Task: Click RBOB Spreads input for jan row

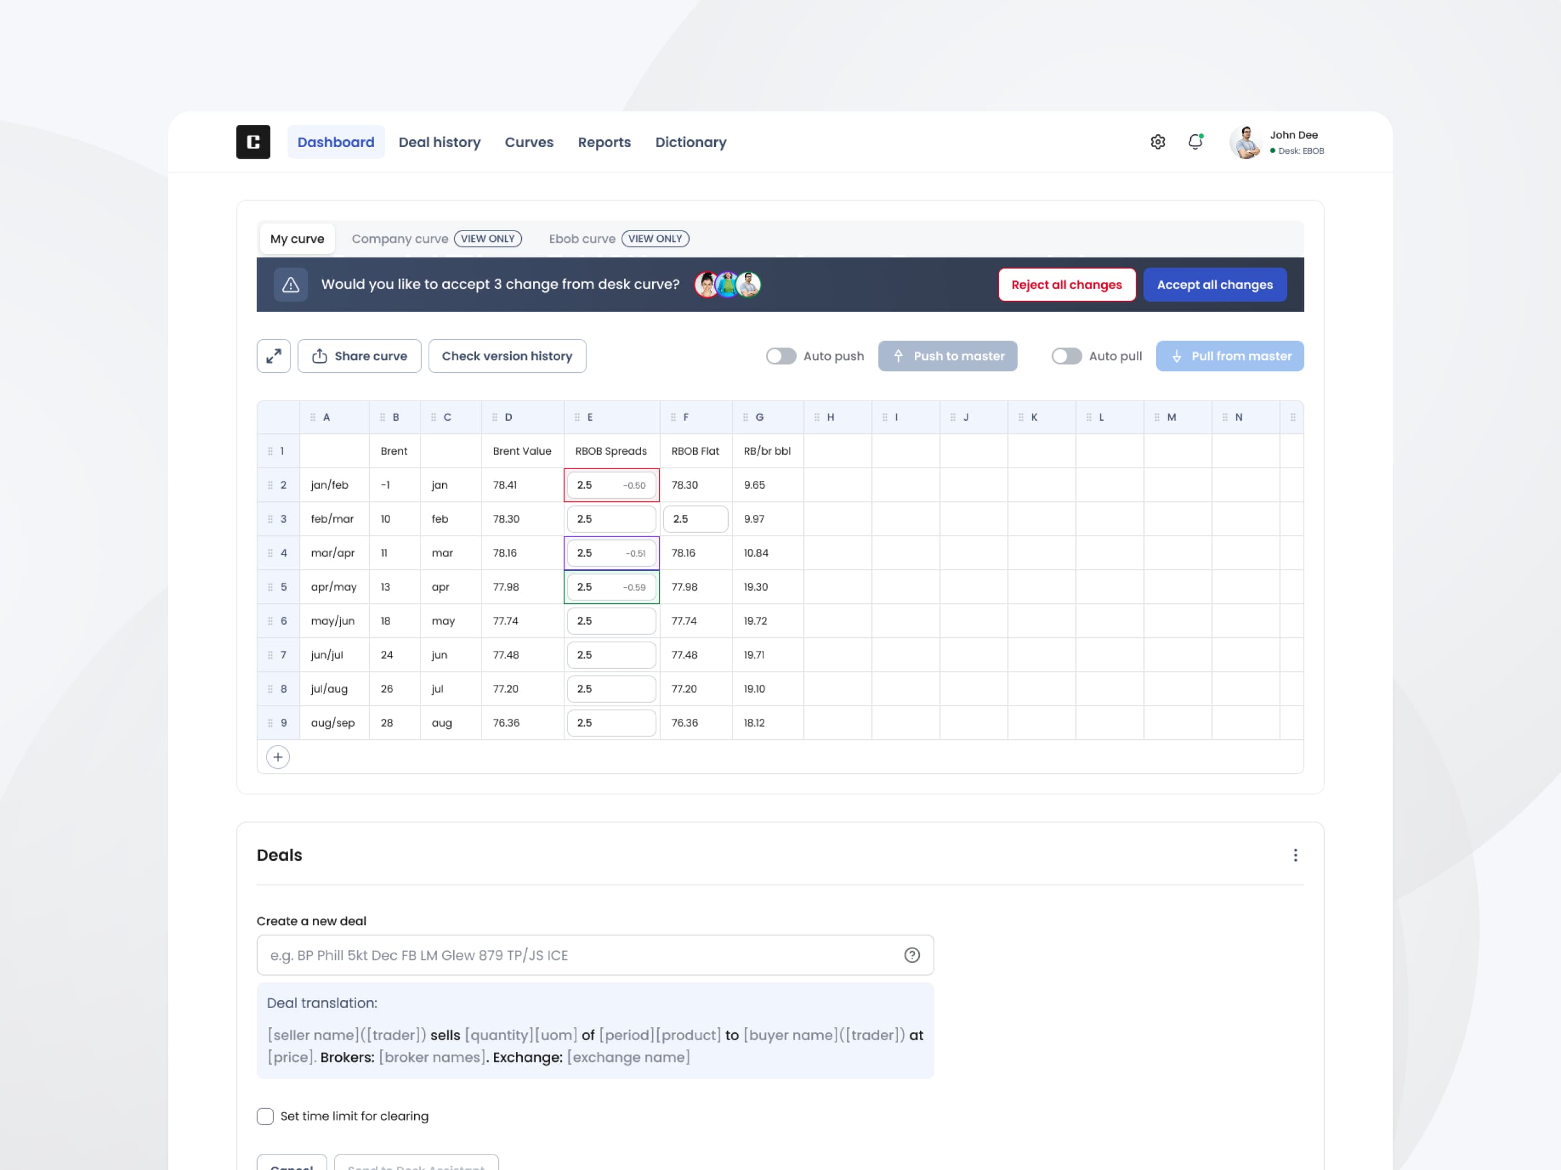Action: 611,485
